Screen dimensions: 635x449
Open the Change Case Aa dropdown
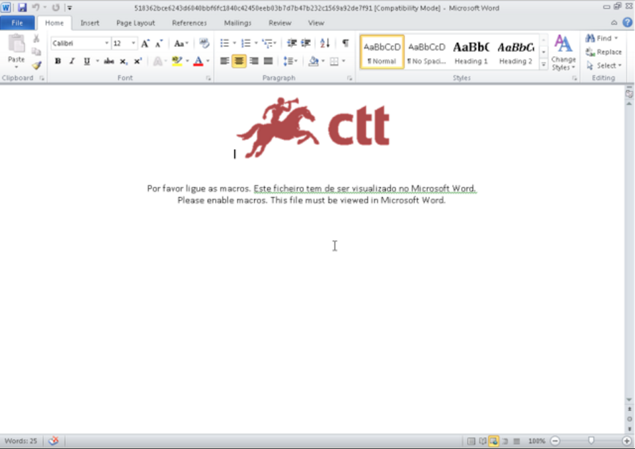click(181, 43)
